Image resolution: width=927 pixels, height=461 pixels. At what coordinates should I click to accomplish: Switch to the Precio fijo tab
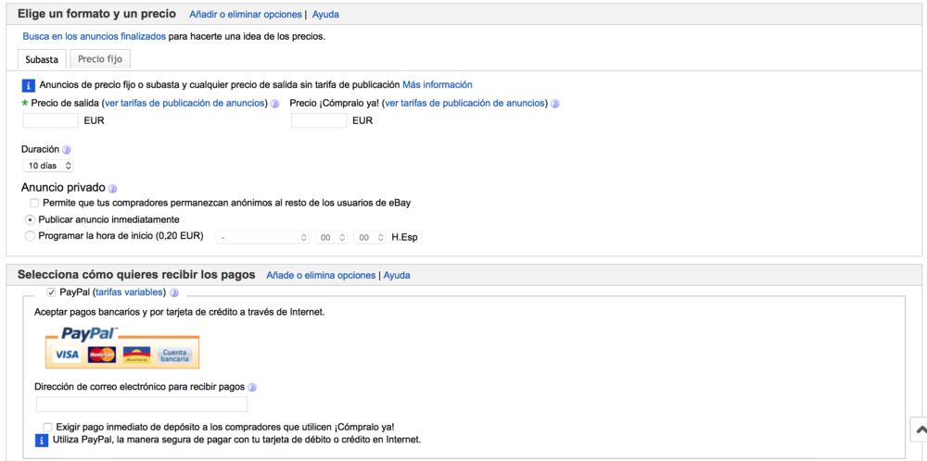pos(99,58)
